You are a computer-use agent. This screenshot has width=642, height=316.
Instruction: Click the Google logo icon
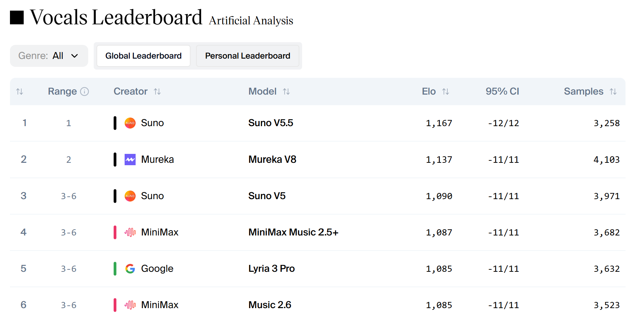(x=130, y=269)
